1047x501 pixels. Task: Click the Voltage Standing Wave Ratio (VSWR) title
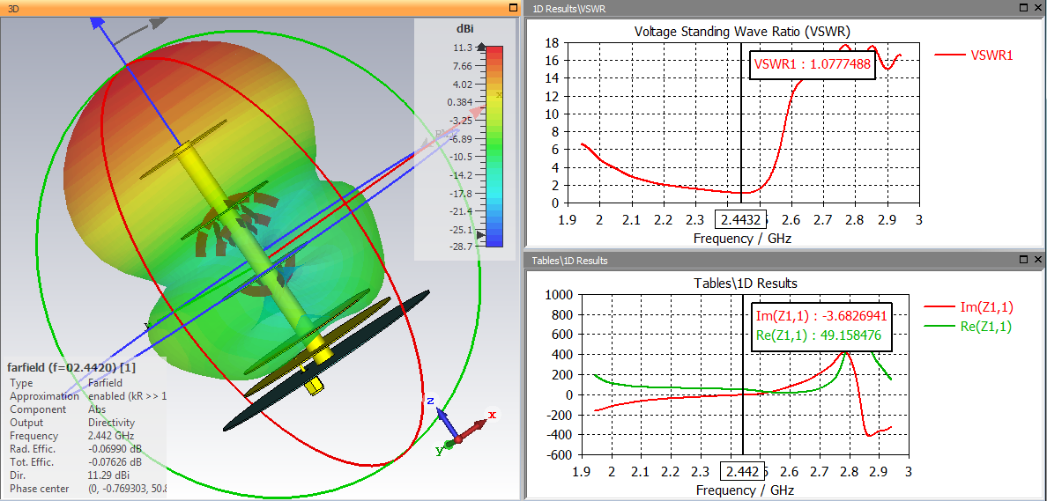point(741,32)
